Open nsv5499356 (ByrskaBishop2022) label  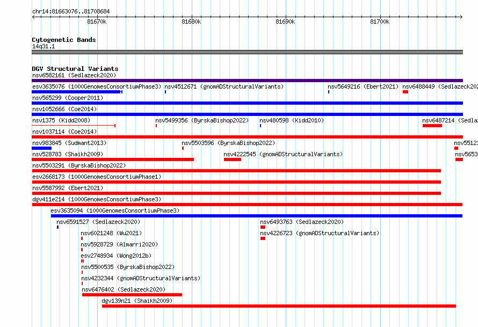click(x=202, y=120)
